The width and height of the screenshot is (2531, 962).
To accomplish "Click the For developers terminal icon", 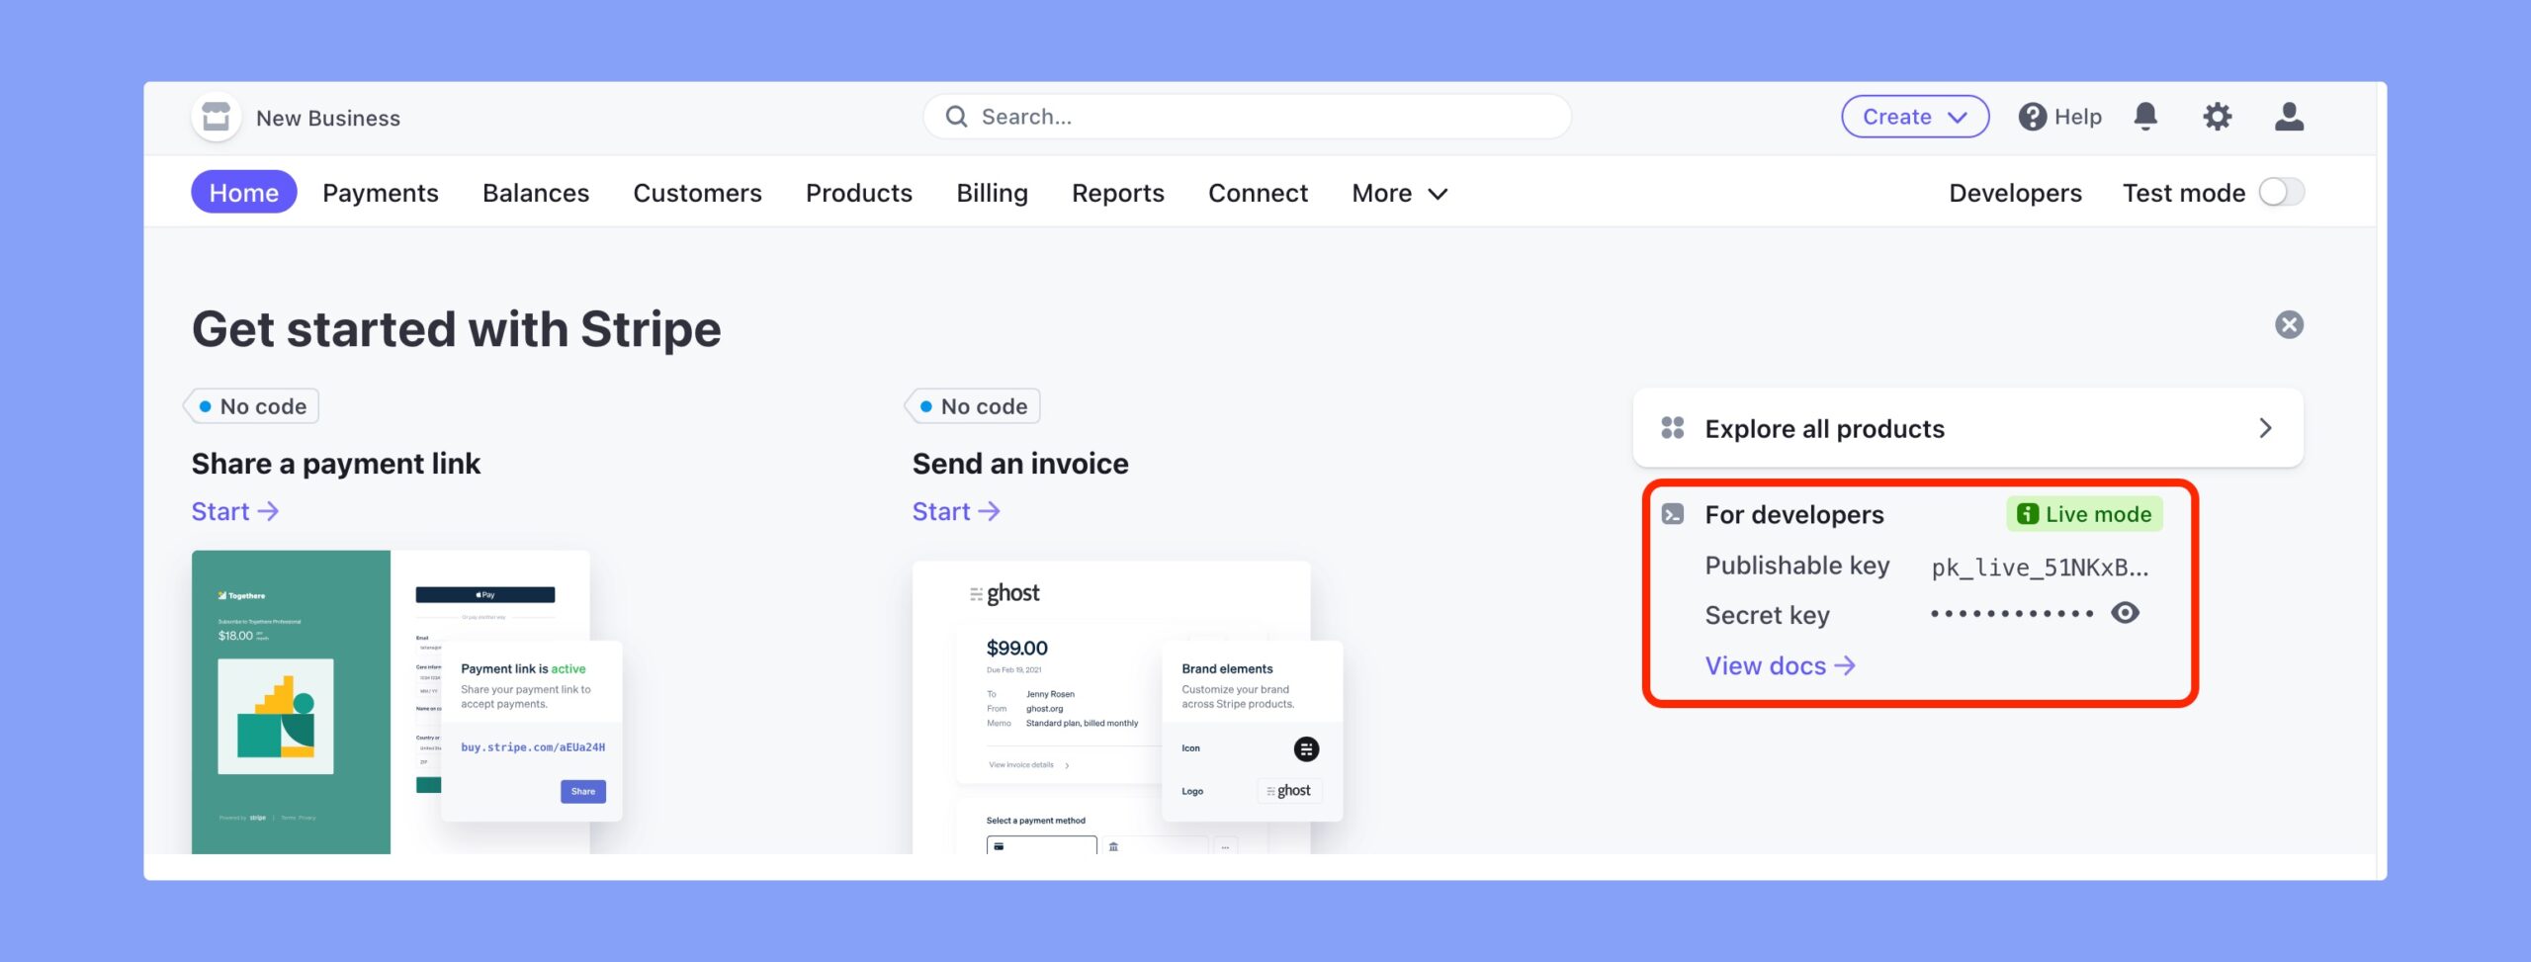I will click(1673, 514).
